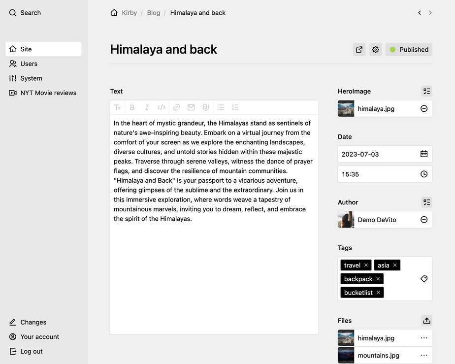Viewport: 455px width, 364px height.
Task: Toggle italic formatting in the text toolbar
Action: coord(147,107)
